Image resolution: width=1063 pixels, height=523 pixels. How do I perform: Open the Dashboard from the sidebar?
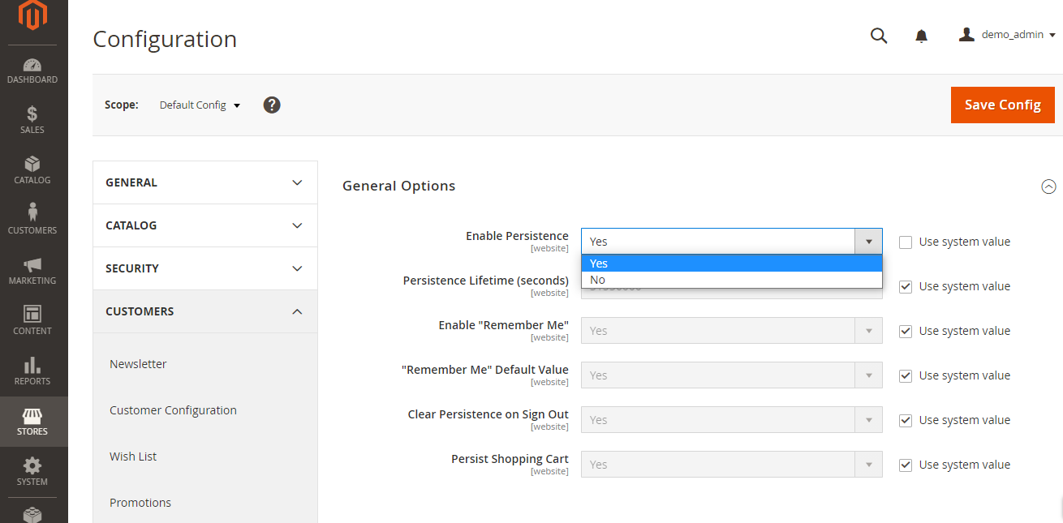coord(32,71)
